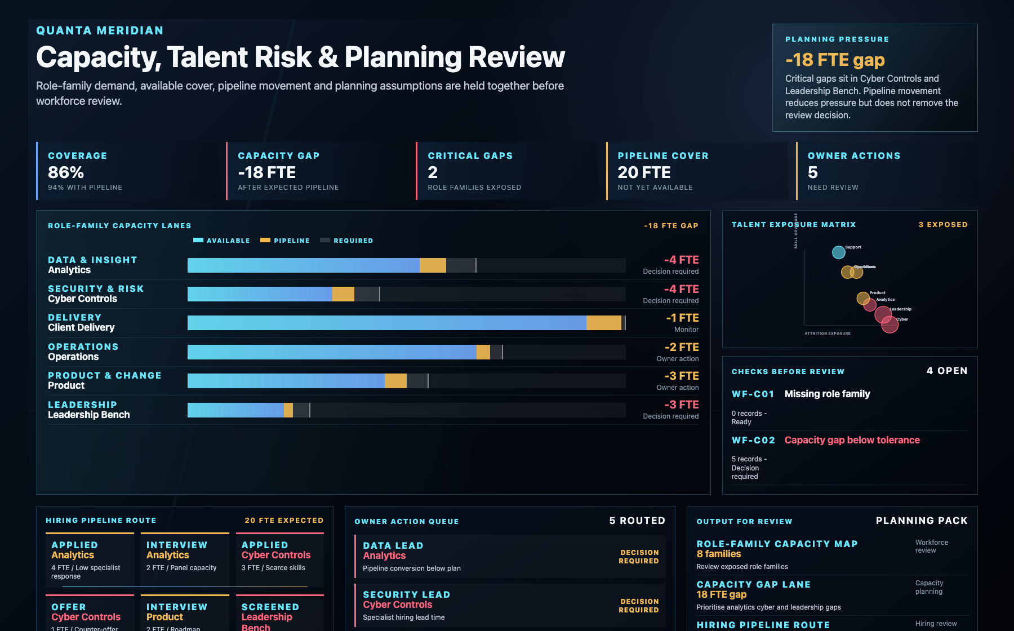Screen dimensions: 1014x631
Task: Open the Screened Leadership Bench pipeline card
Action: pos(280,613)
